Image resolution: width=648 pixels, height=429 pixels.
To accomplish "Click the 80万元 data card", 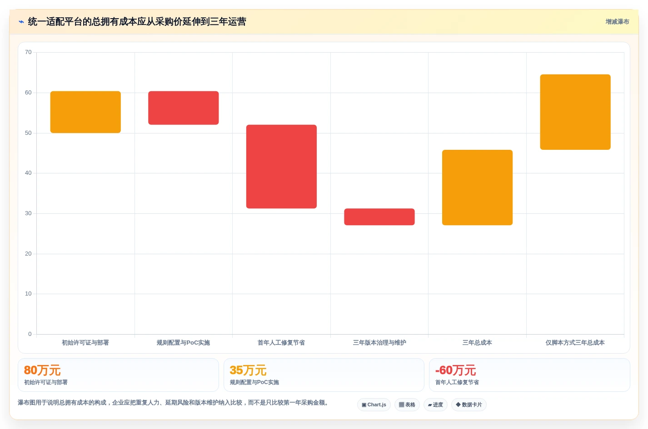I will click(118, 375).
